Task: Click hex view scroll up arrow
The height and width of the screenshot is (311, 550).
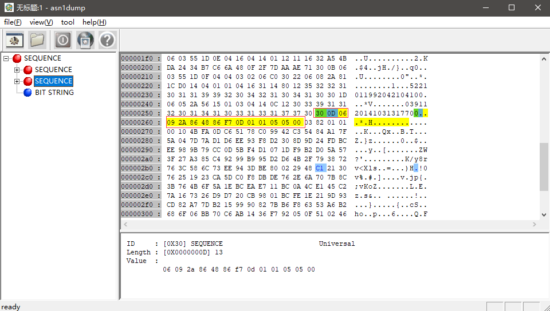Action: (544, 59)
